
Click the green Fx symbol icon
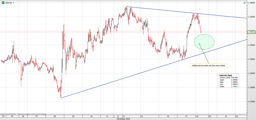[x=2, y=2]
